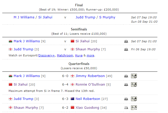Click head-to-head icon in Trump v Neil Robertson row

126,99
